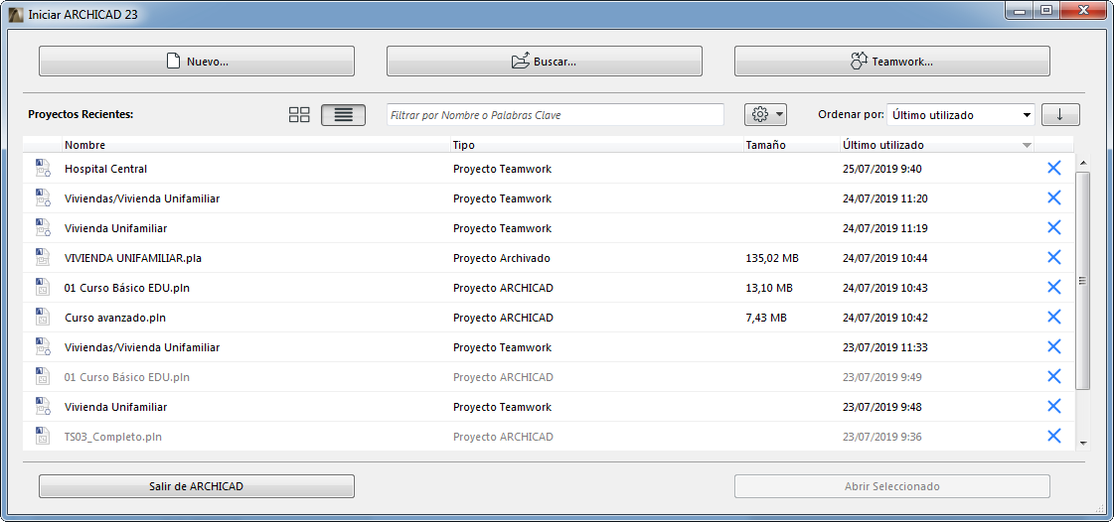Screen dimensions: 1114x522
Task: Remove the 23/07/2019 9:49 project entry
Action: pos(1053,376)
